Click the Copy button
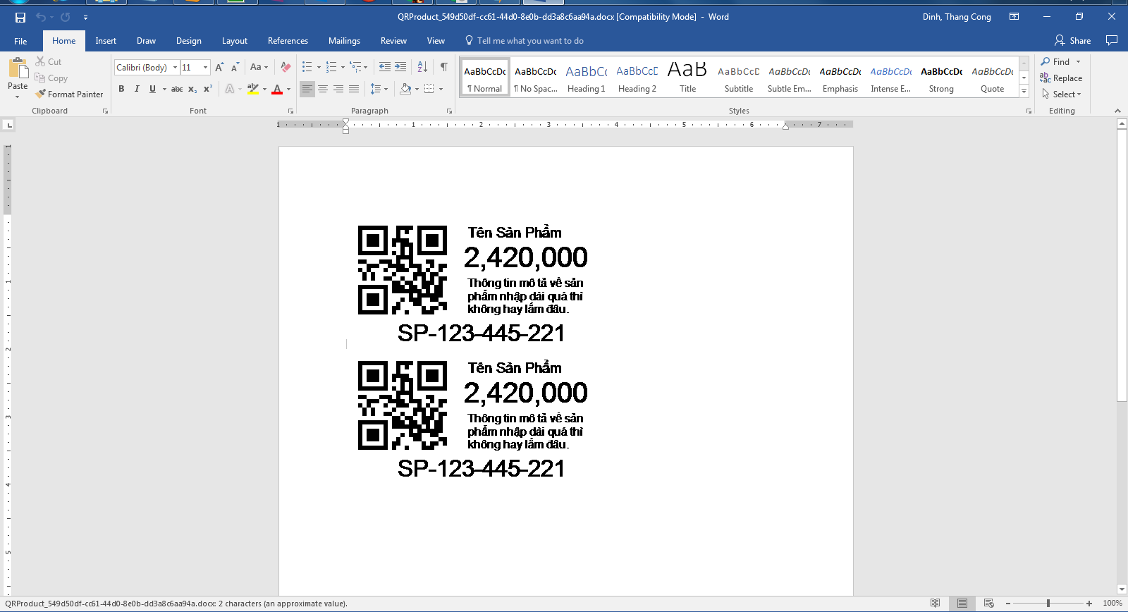 coord(51,78)
